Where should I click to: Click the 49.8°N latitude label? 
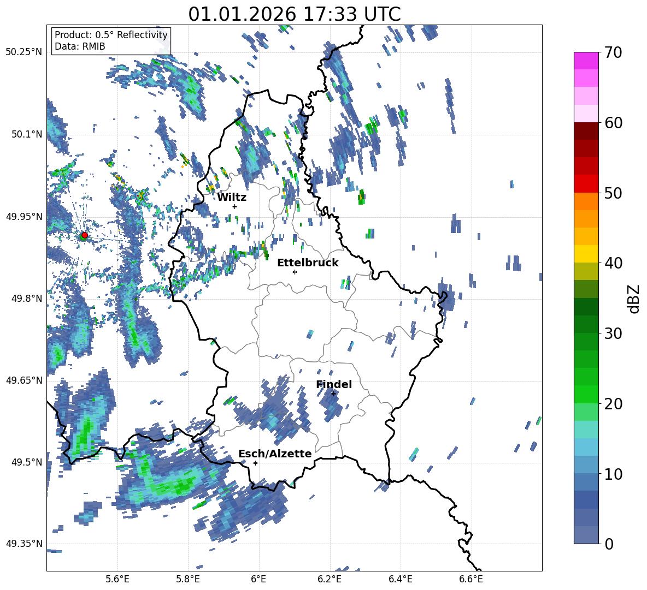point(27,298)
